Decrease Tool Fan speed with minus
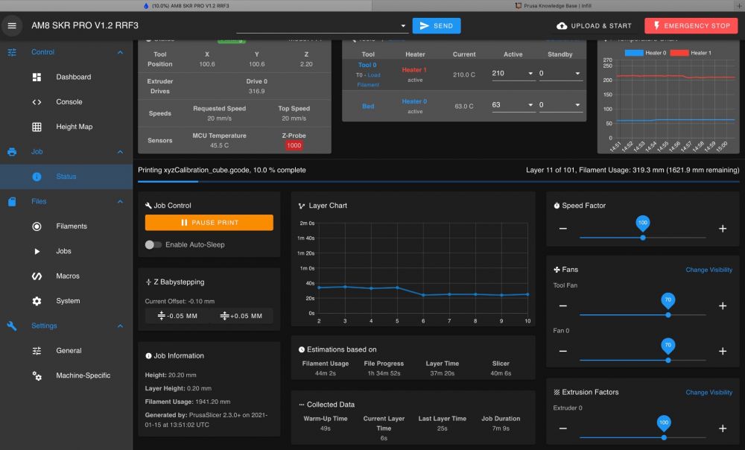This screenshot has height=450, width=745. 563,305
